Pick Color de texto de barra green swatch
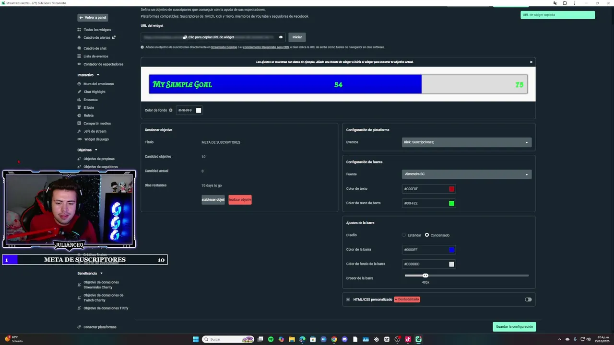This screenshot has width=614, height=345. pyautogui.click(x=451, y=203)
